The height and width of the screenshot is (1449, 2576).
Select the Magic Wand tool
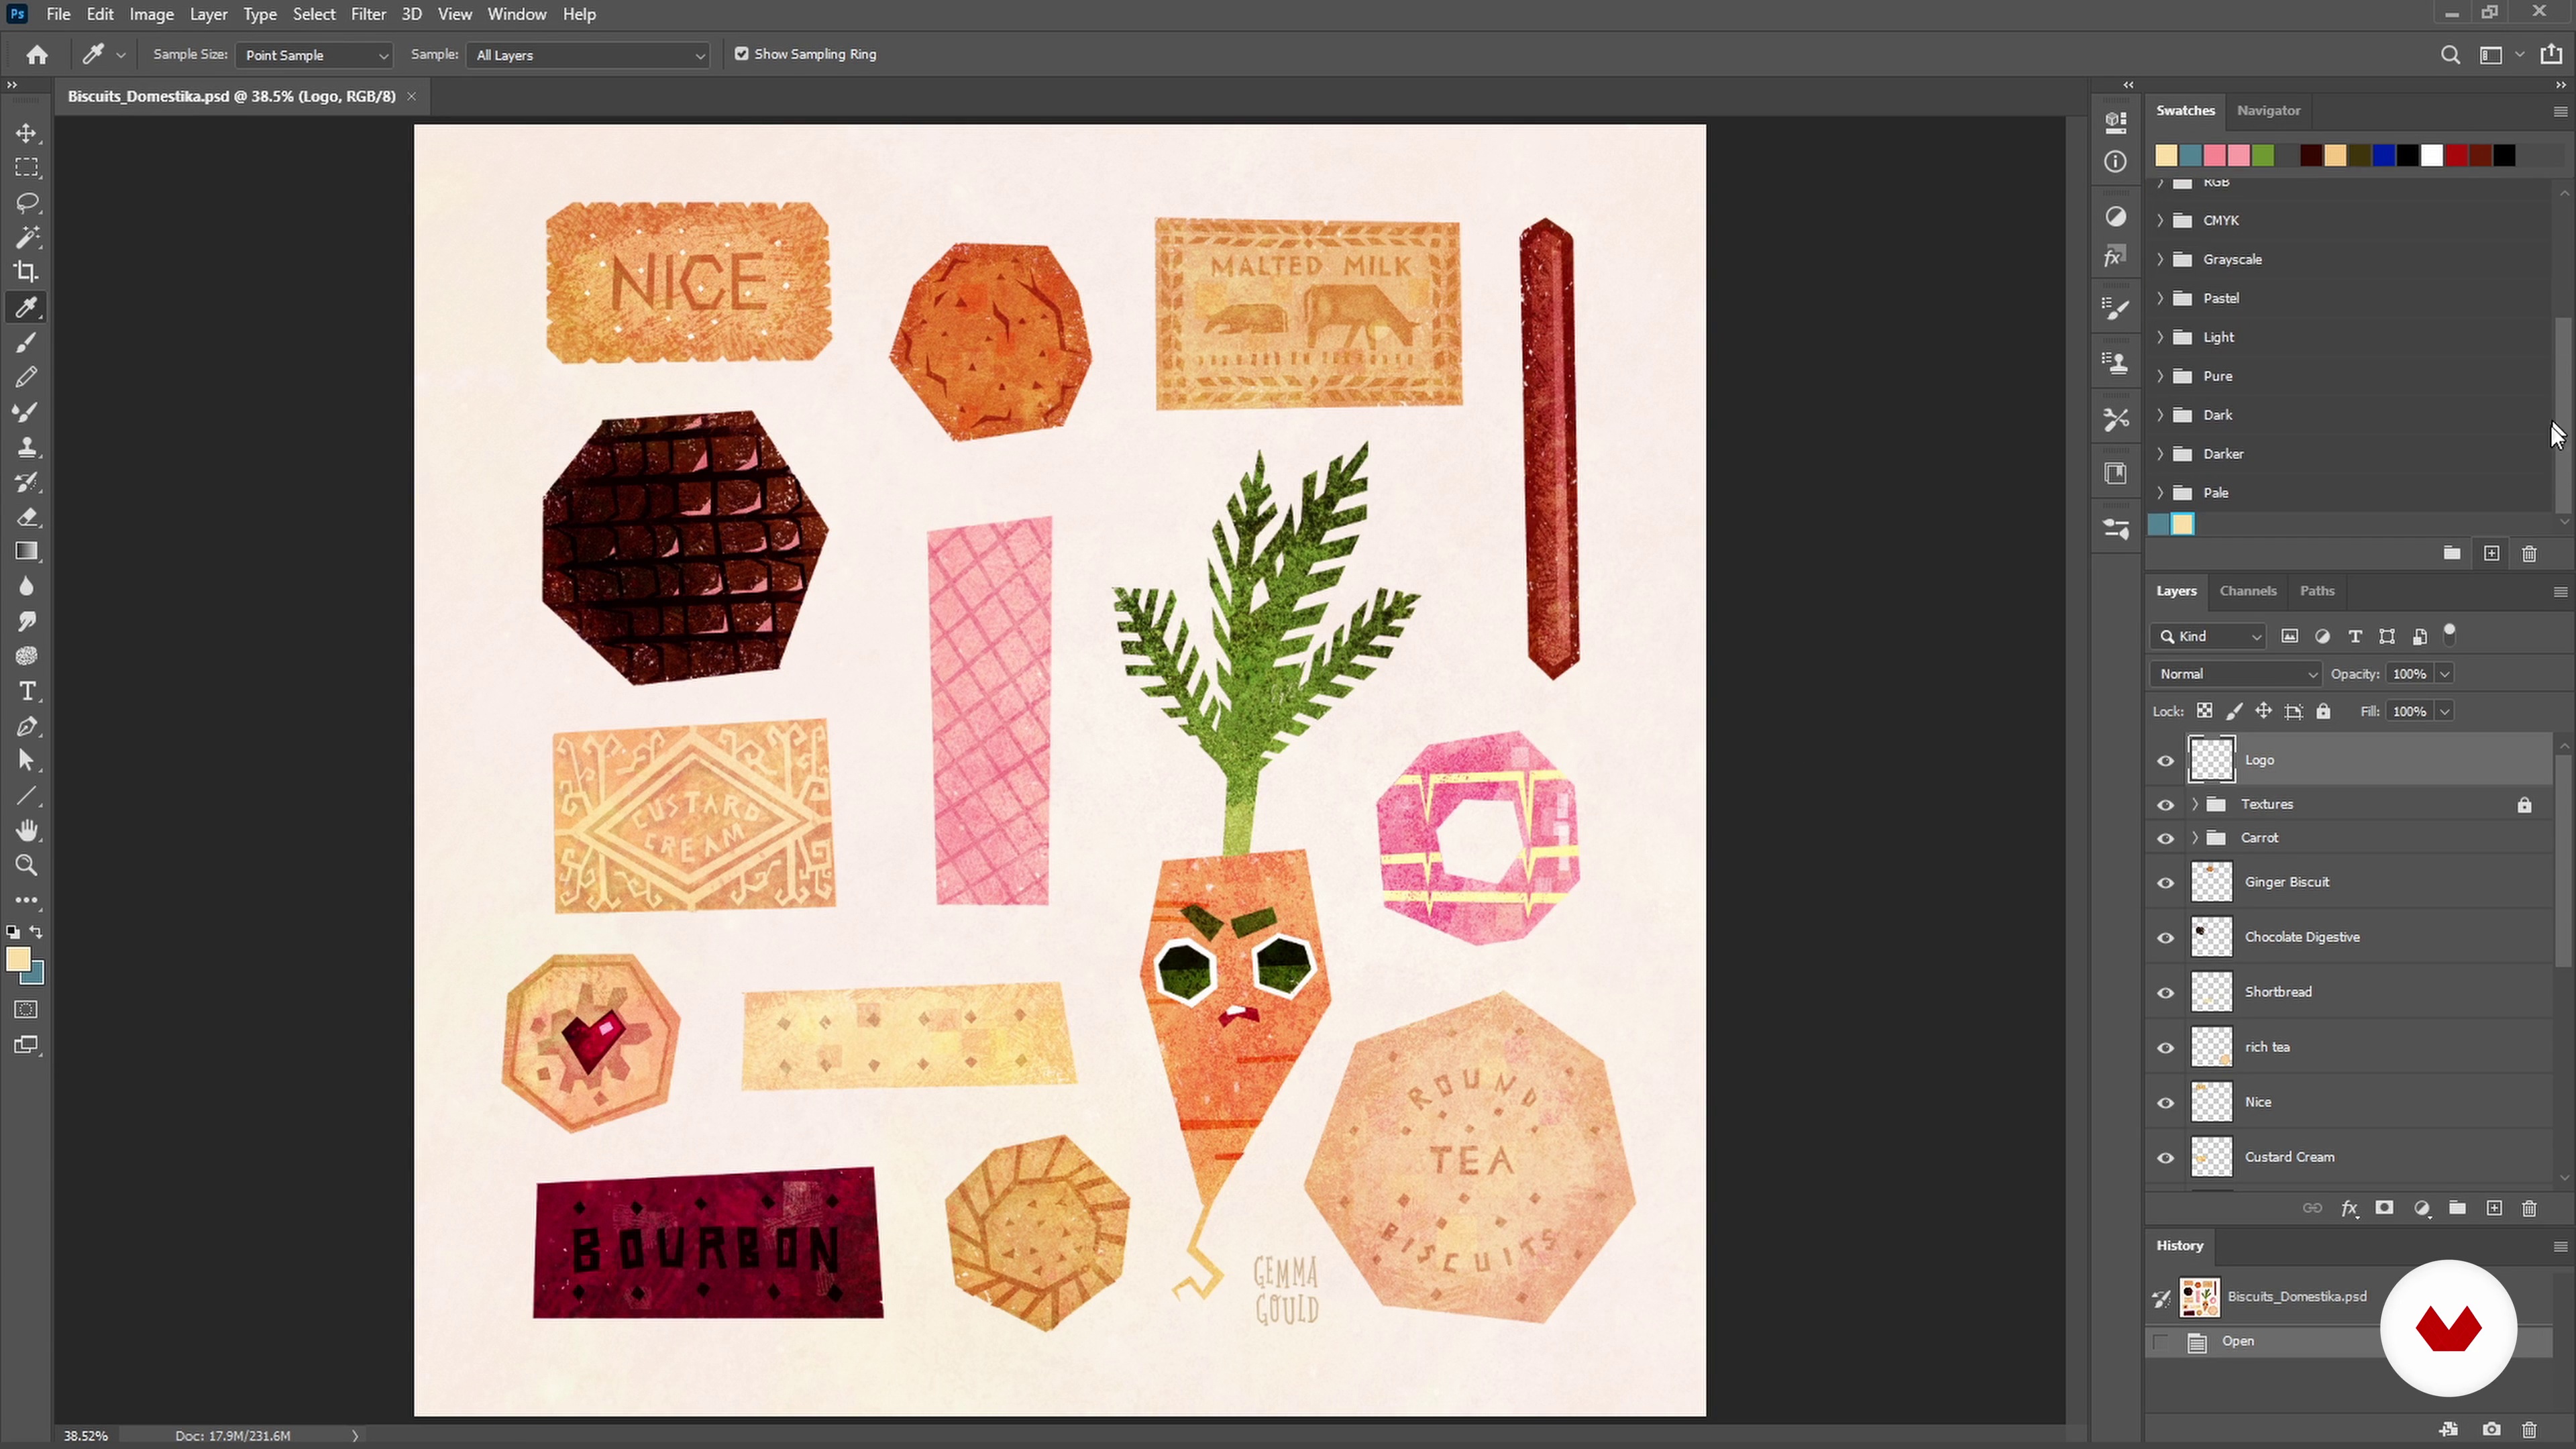[x=27, y=238]
